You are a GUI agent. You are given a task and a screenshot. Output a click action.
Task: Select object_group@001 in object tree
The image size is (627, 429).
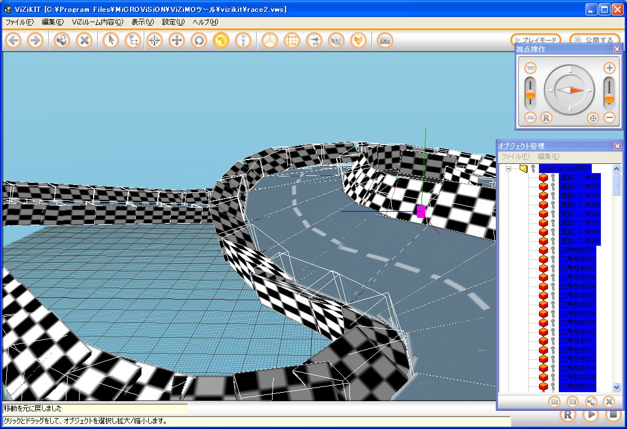[565, 169]
